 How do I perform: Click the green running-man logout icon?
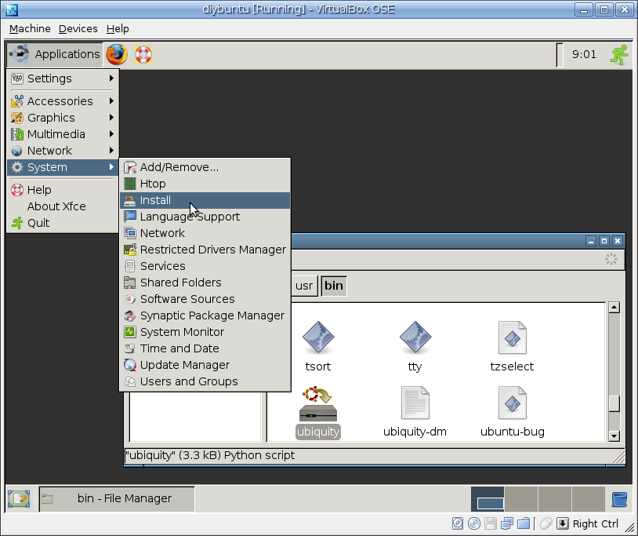pos(619,55)
